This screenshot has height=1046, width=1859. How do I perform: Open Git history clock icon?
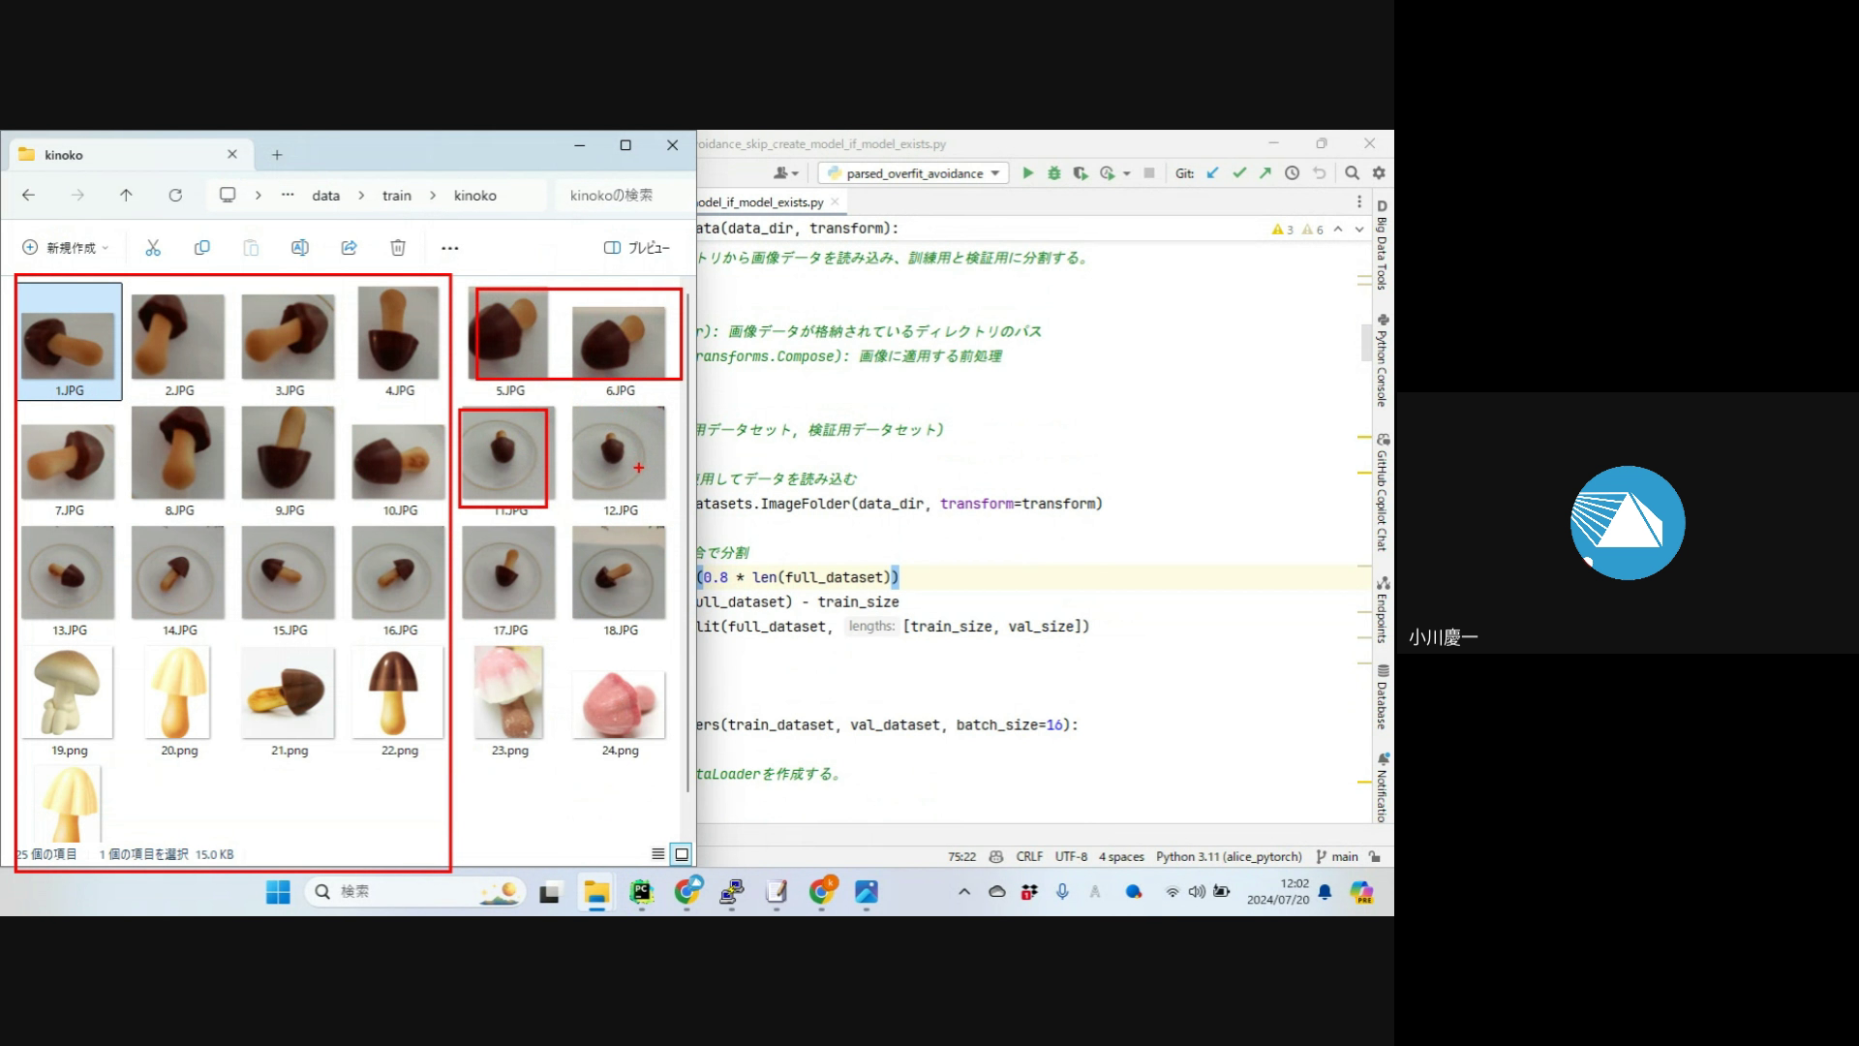(x=1292, y=173)
